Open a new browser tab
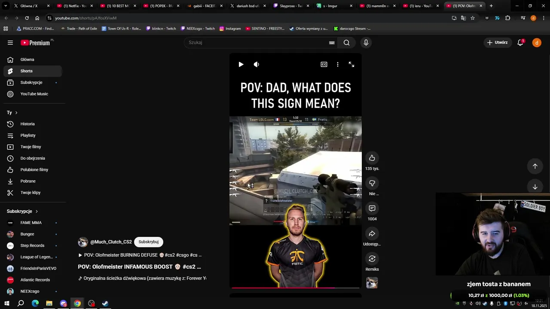Screen dimensions: 550x309 pyautogui.click(x=491, y=6)
